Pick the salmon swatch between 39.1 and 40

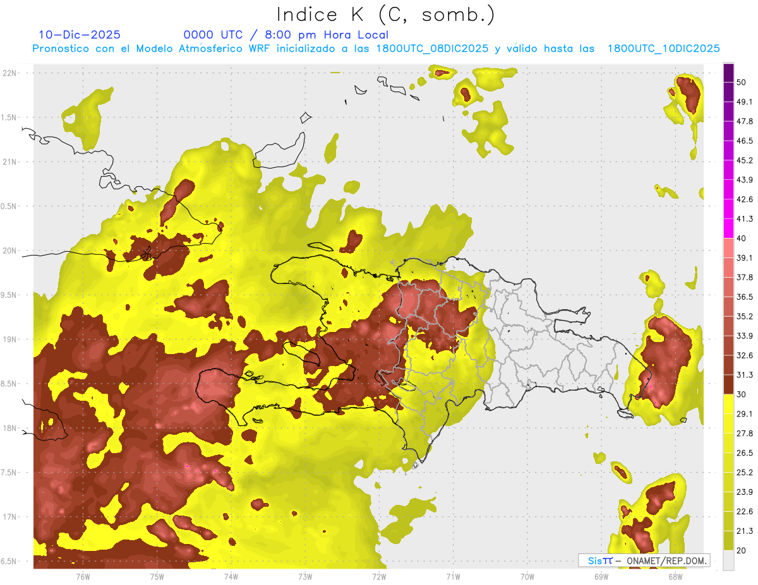pyautogui.click(x=729, y=248)
